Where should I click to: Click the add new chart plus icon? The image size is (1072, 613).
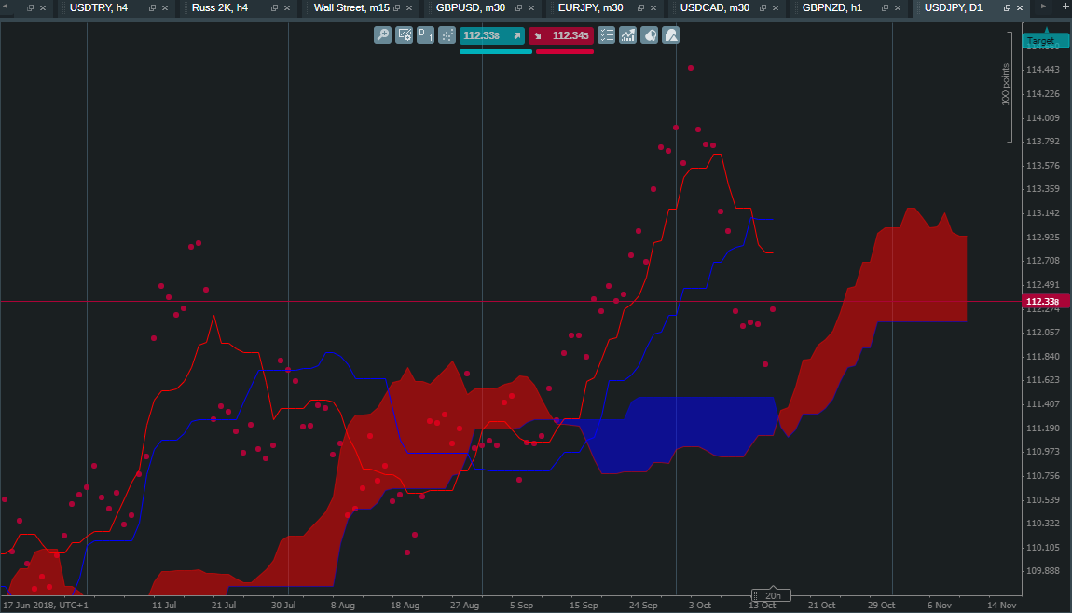click(1065, 8)
